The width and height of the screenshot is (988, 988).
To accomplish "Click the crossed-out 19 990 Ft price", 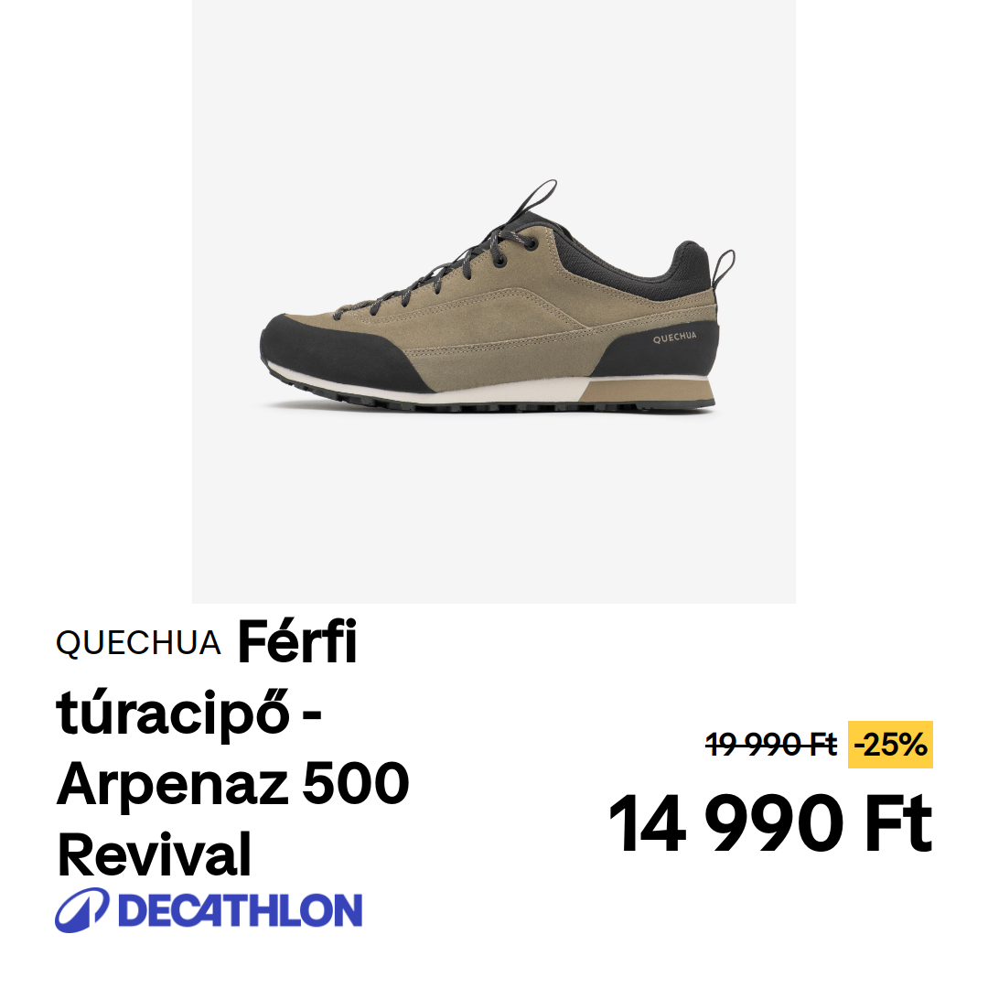I will pos(771,745).
